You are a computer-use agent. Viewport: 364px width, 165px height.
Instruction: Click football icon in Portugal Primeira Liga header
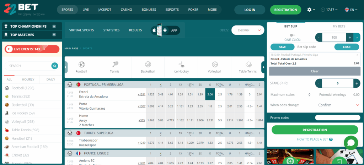coord(70,84)
